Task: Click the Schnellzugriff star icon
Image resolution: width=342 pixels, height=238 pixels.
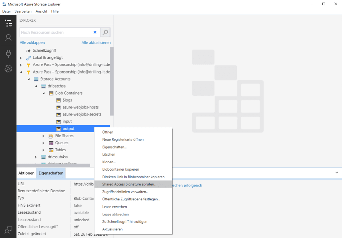Action: [28, 50]
